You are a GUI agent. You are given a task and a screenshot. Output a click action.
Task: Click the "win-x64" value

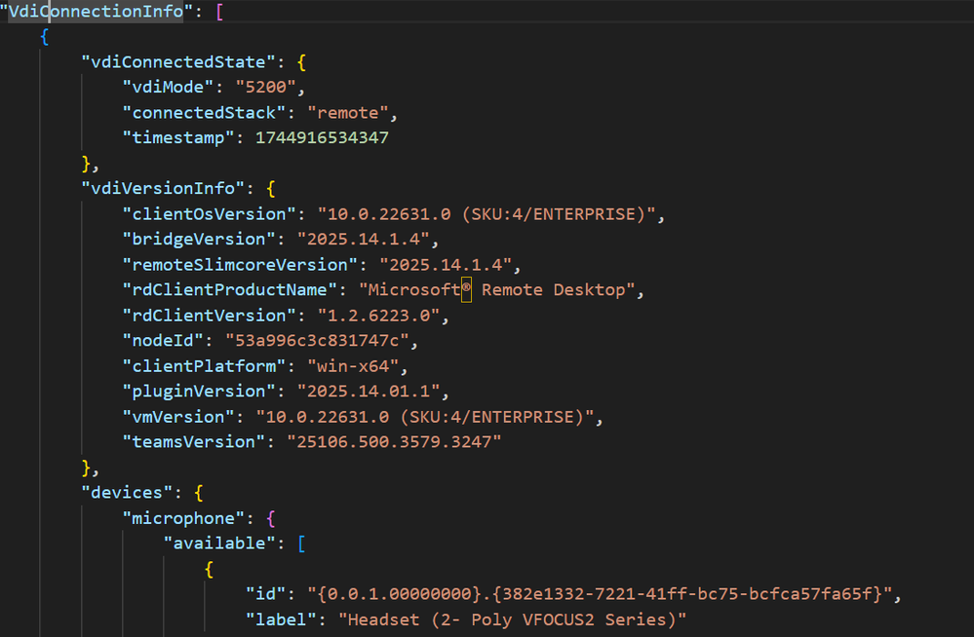point(353,366)
